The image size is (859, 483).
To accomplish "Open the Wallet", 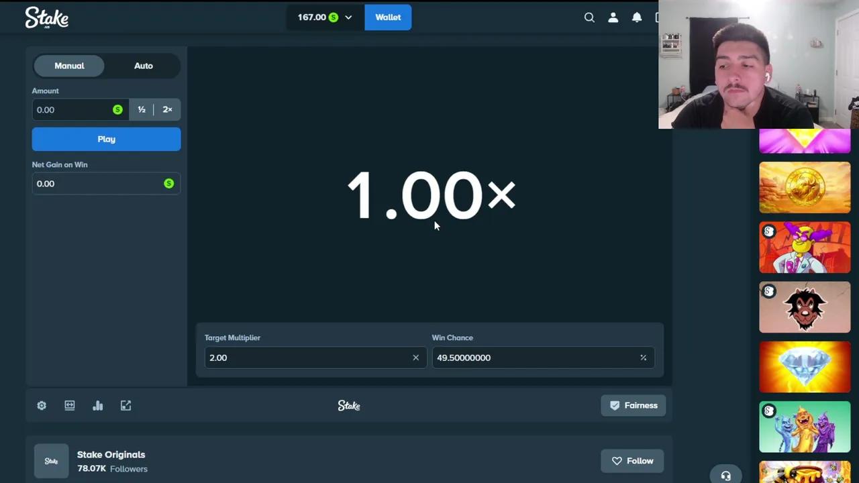I will [388, 17].
